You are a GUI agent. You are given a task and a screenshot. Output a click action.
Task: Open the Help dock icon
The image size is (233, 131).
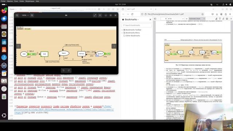click(x=4, y=57)
